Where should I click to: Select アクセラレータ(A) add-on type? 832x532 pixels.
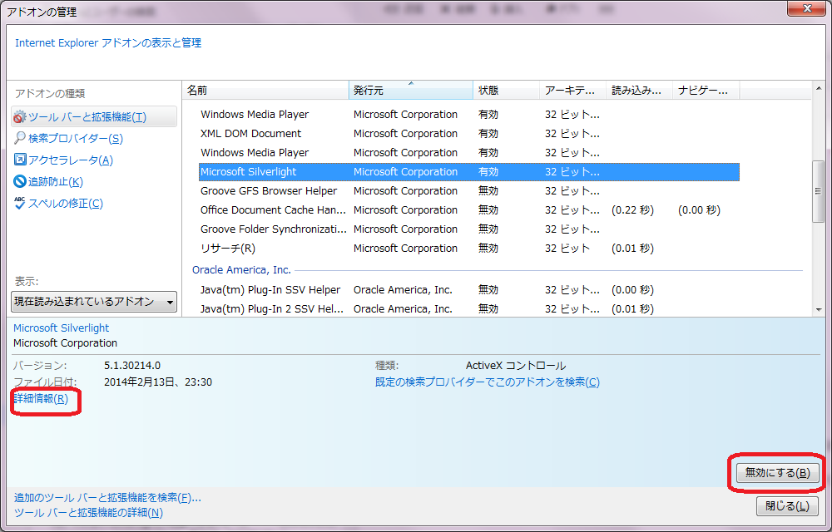71,160
